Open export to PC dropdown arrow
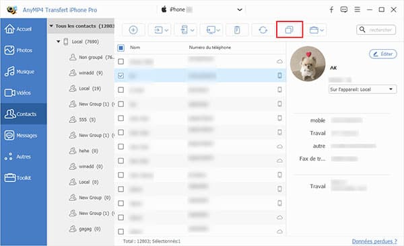 tap(218, 30)
